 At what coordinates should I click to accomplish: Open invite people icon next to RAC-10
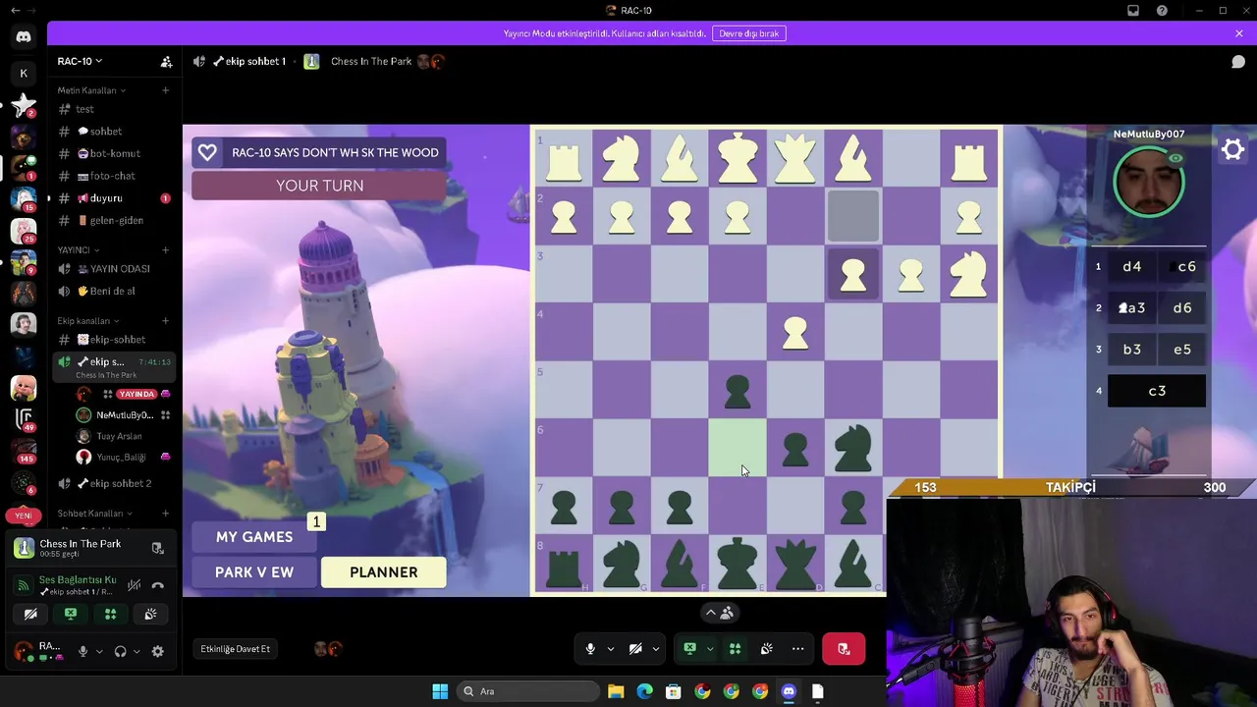click(166, 61)
